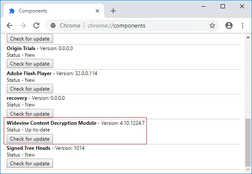
Task: Click the vertical scrollbar thumb
Action: point(248,143)
